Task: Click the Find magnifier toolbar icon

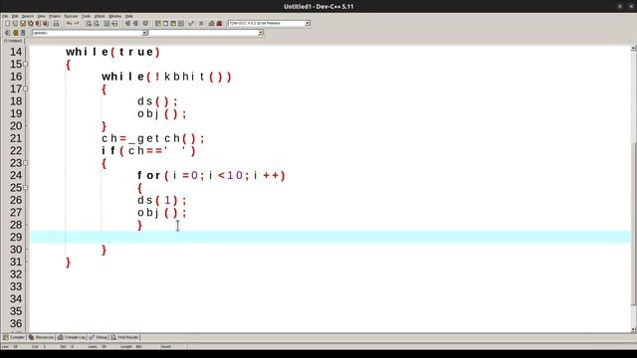Action: click(x=89, y=23)
